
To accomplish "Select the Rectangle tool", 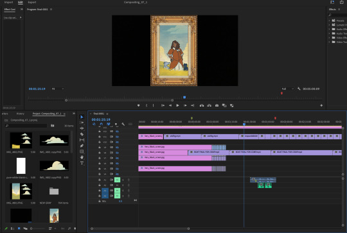I will coord(82,151).
